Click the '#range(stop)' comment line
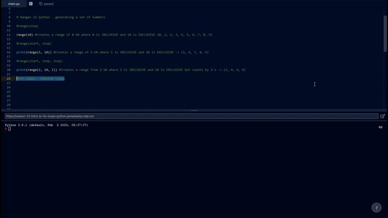 click(27, 26)
